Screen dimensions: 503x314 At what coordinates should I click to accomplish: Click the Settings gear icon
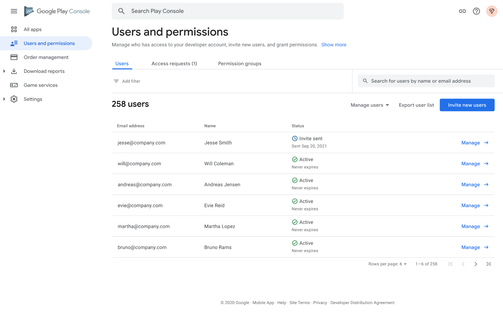(x=13, y=99)
